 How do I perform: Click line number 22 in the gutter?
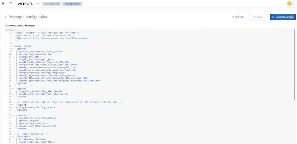(x=11, y=86)
